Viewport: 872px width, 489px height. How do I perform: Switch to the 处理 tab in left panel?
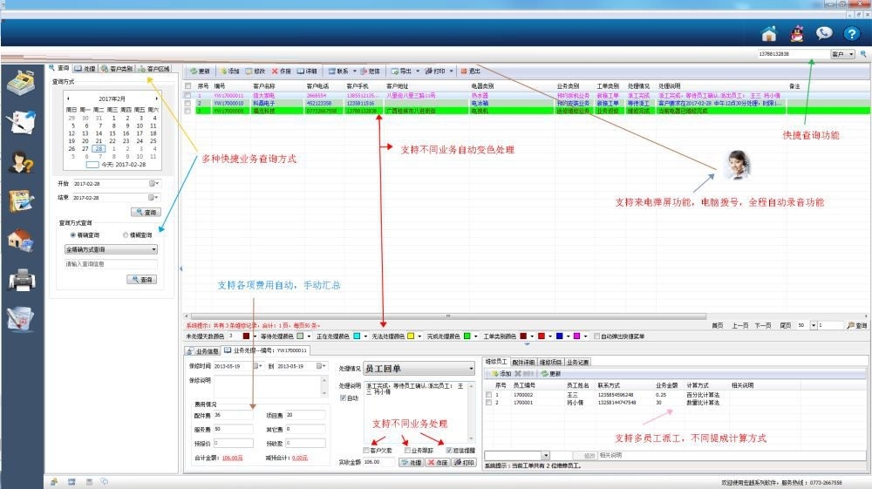coord(85,68)
